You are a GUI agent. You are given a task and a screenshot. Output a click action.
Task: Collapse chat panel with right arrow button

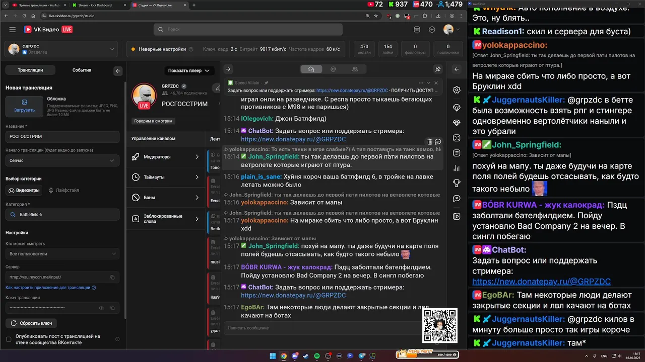click(x=228, y=69)
